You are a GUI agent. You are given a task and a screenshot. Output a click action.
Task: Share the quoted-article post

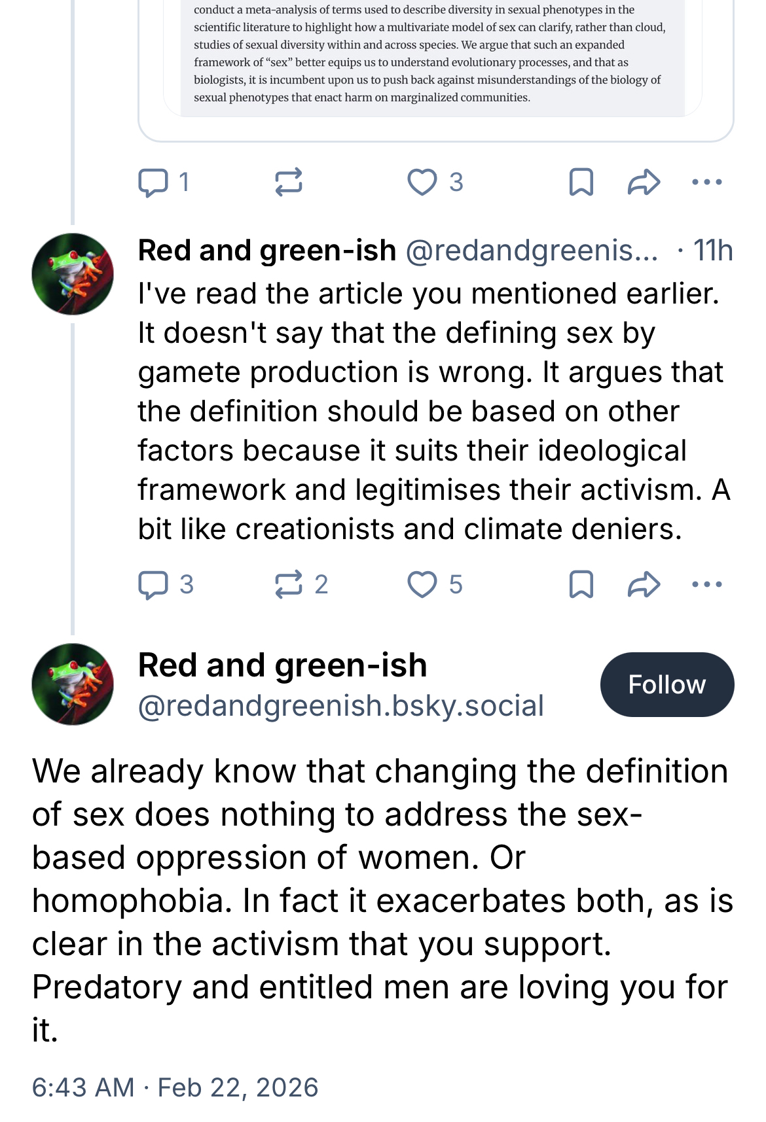pyautogui.click(x=644, y=183)
